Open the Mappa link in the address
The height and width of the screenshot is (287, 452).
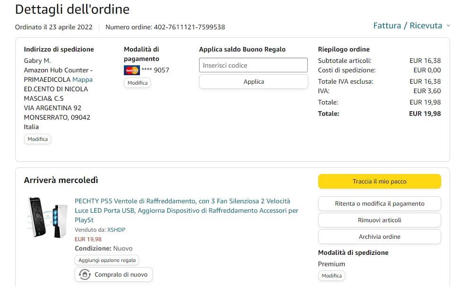point(82,79)
